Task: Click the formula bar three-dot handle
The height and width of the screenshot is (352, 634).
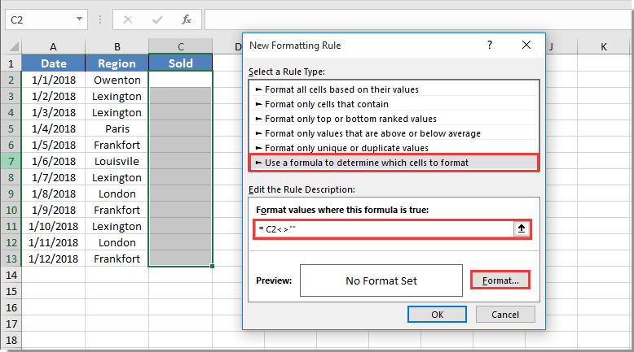Action: 100,20
